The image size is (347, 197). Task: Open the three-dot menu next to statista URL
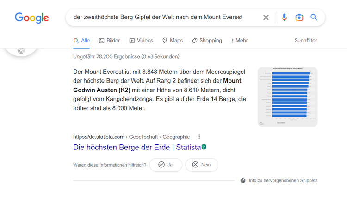click(x=199, y=137)
